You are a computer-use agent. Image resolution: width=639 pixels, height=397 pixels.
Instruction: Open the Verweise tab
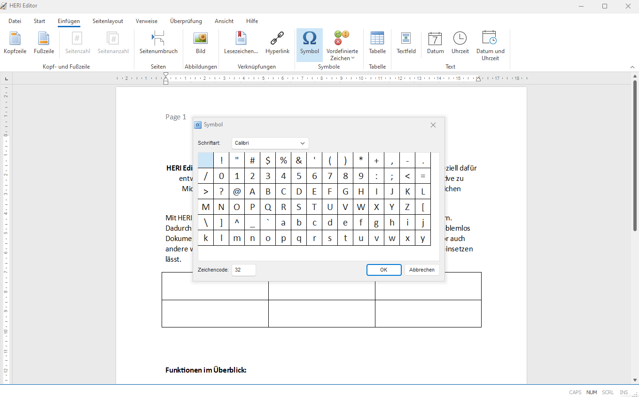click(x=147, y=21)
